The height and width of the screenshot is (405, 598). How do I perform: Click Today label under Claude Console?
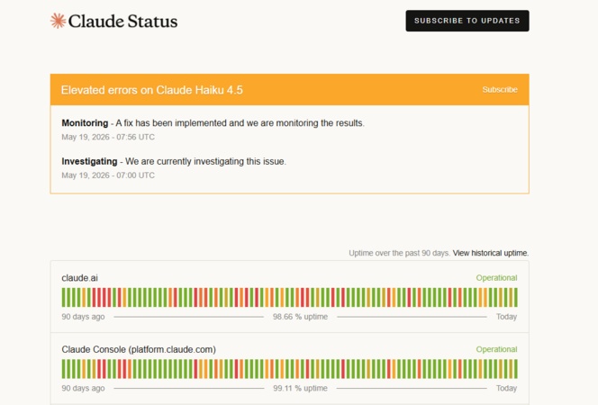coord(506,388)
